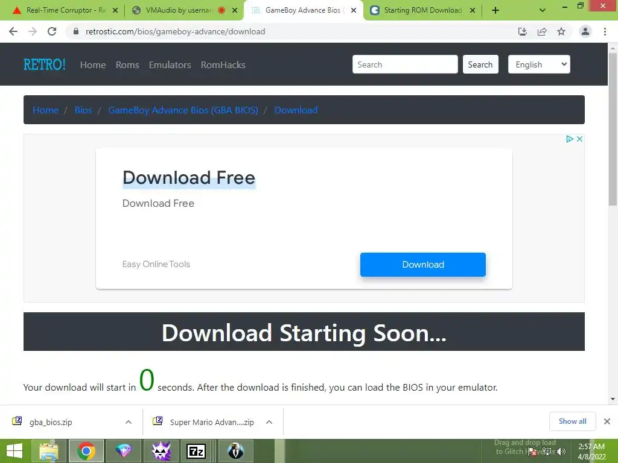Viewport: 618px width, 463px height.
Task: Open 7-Zip from the taskbar
Action: click(x=196, y=451)
